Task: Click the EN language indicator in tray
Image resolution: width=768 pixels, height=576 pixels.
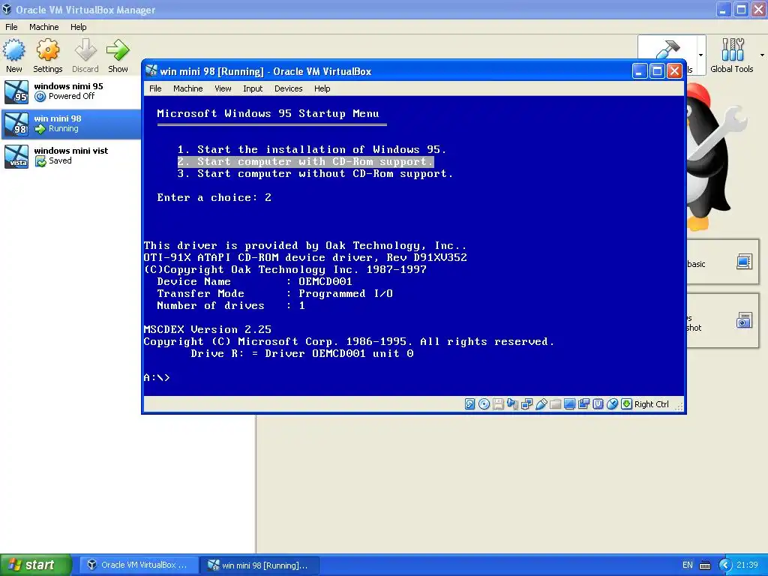Action: point(687,565)
